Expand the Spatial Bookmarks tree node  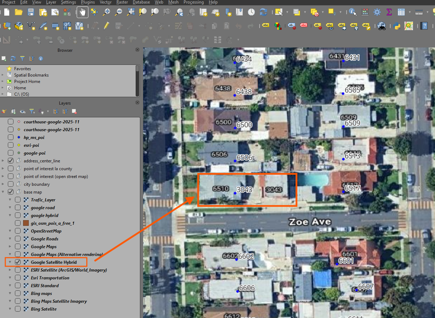(3, 75)
